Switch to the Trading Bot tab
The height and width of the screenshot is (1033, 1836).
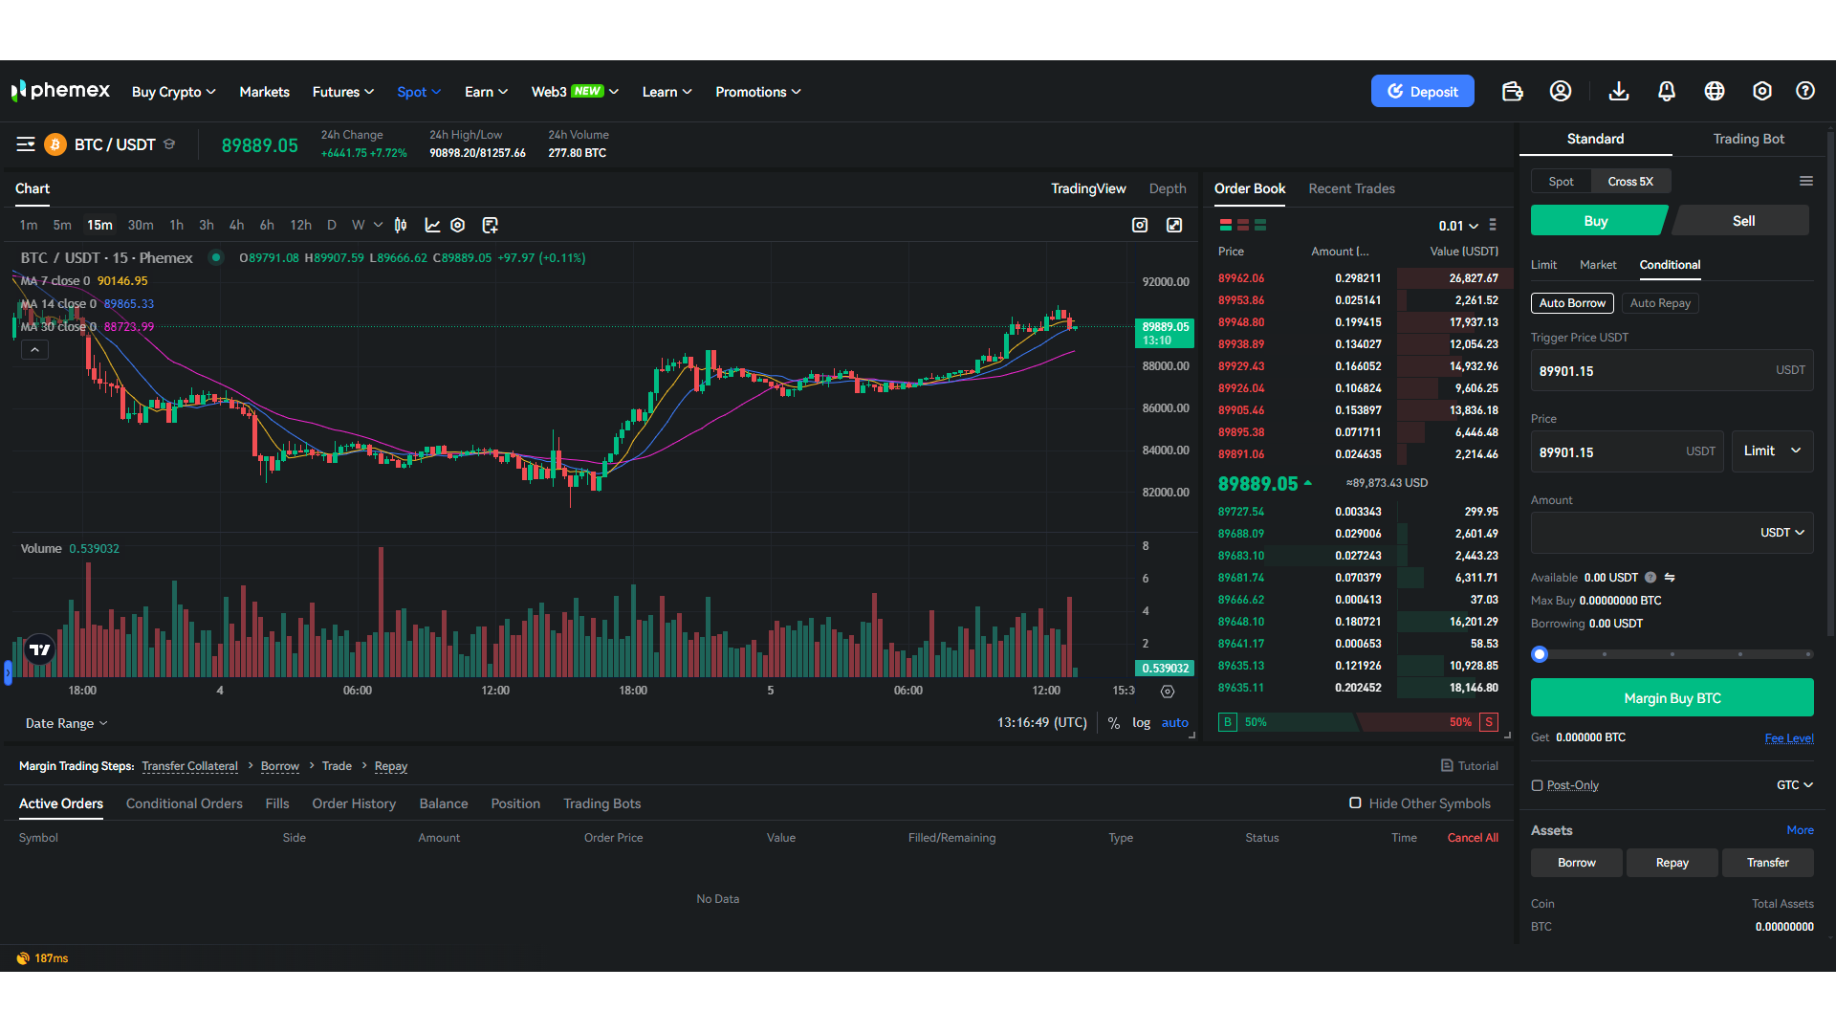click(1748, 139)
